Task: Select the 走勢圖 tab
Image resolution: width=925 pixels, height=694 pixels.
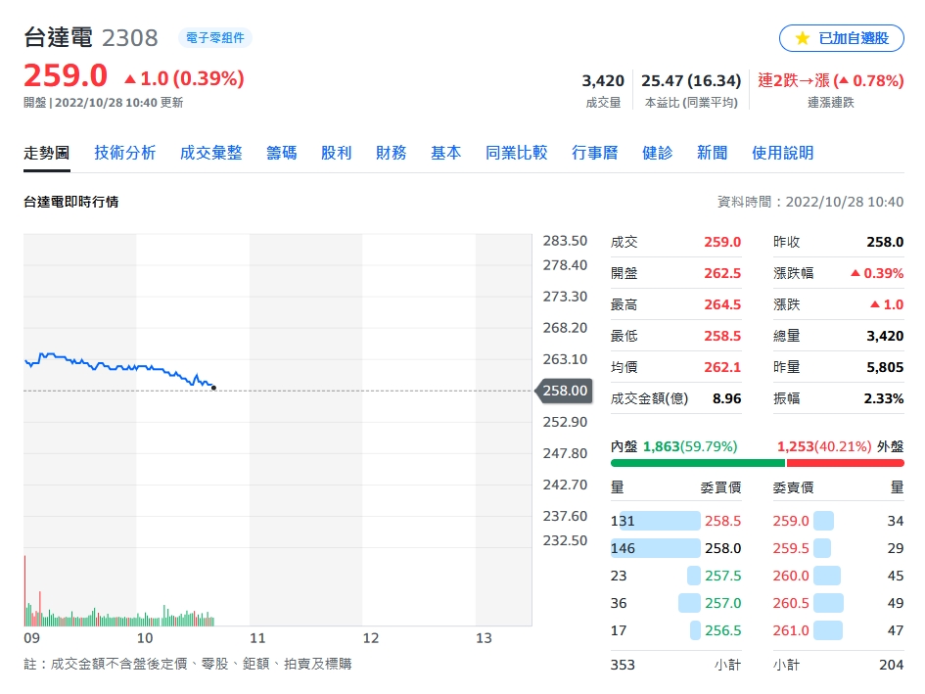Action: pos(47,154)
